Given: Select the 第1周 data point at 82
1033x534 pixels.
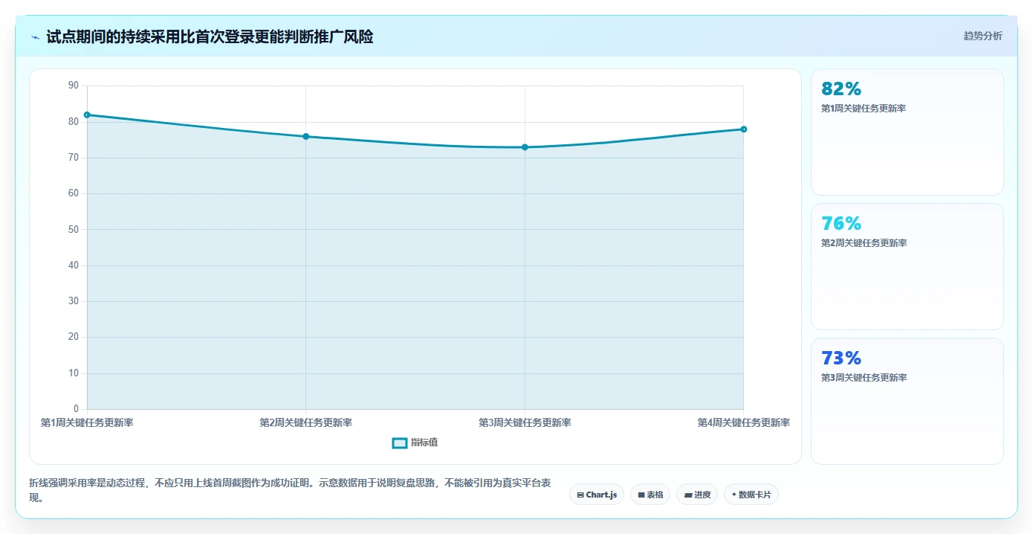Looking at the screenshot, I should click(87, 115).
